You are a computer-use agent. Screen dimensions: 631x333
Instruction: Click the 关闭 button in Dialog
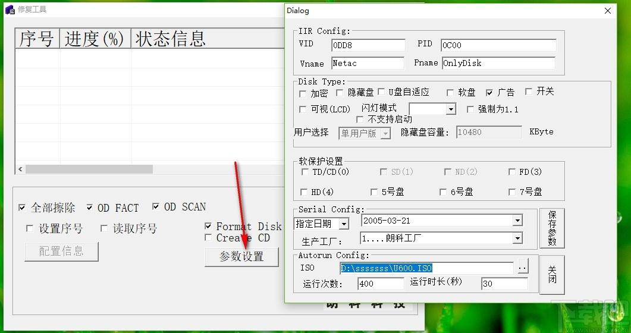pos(552,274)
